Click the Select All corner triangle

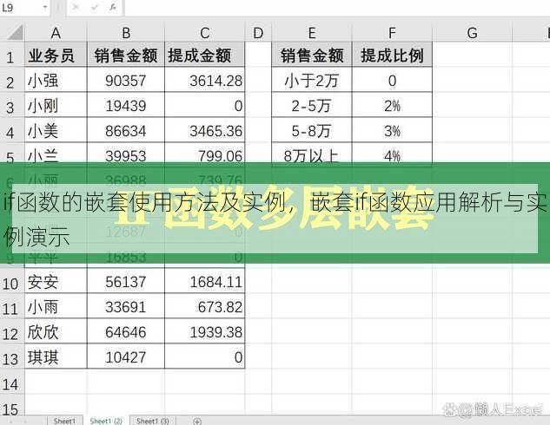click(x=15, y=32)
